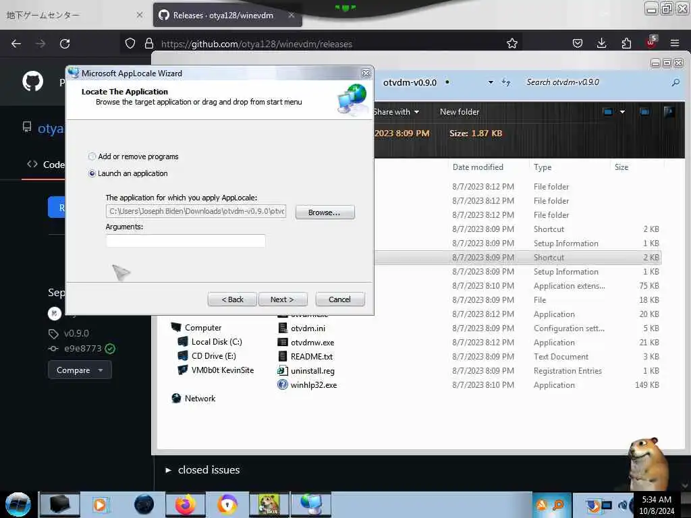This screenshot has width=691, height=518.
Task: Click the uninstall.reg registry icon
Action: click(283, 370)
